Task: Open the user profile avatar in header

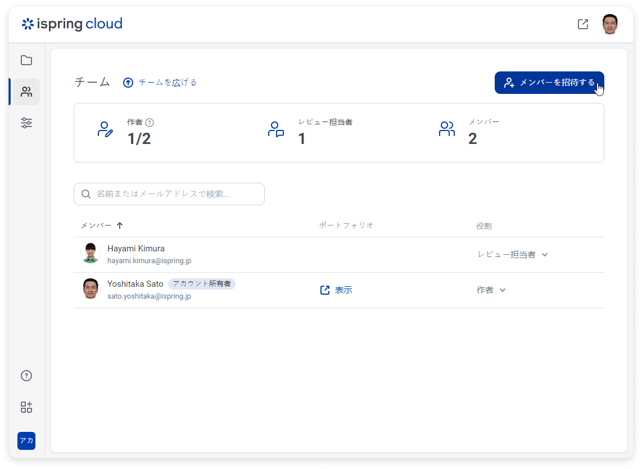Action: (x=610, y=24)
